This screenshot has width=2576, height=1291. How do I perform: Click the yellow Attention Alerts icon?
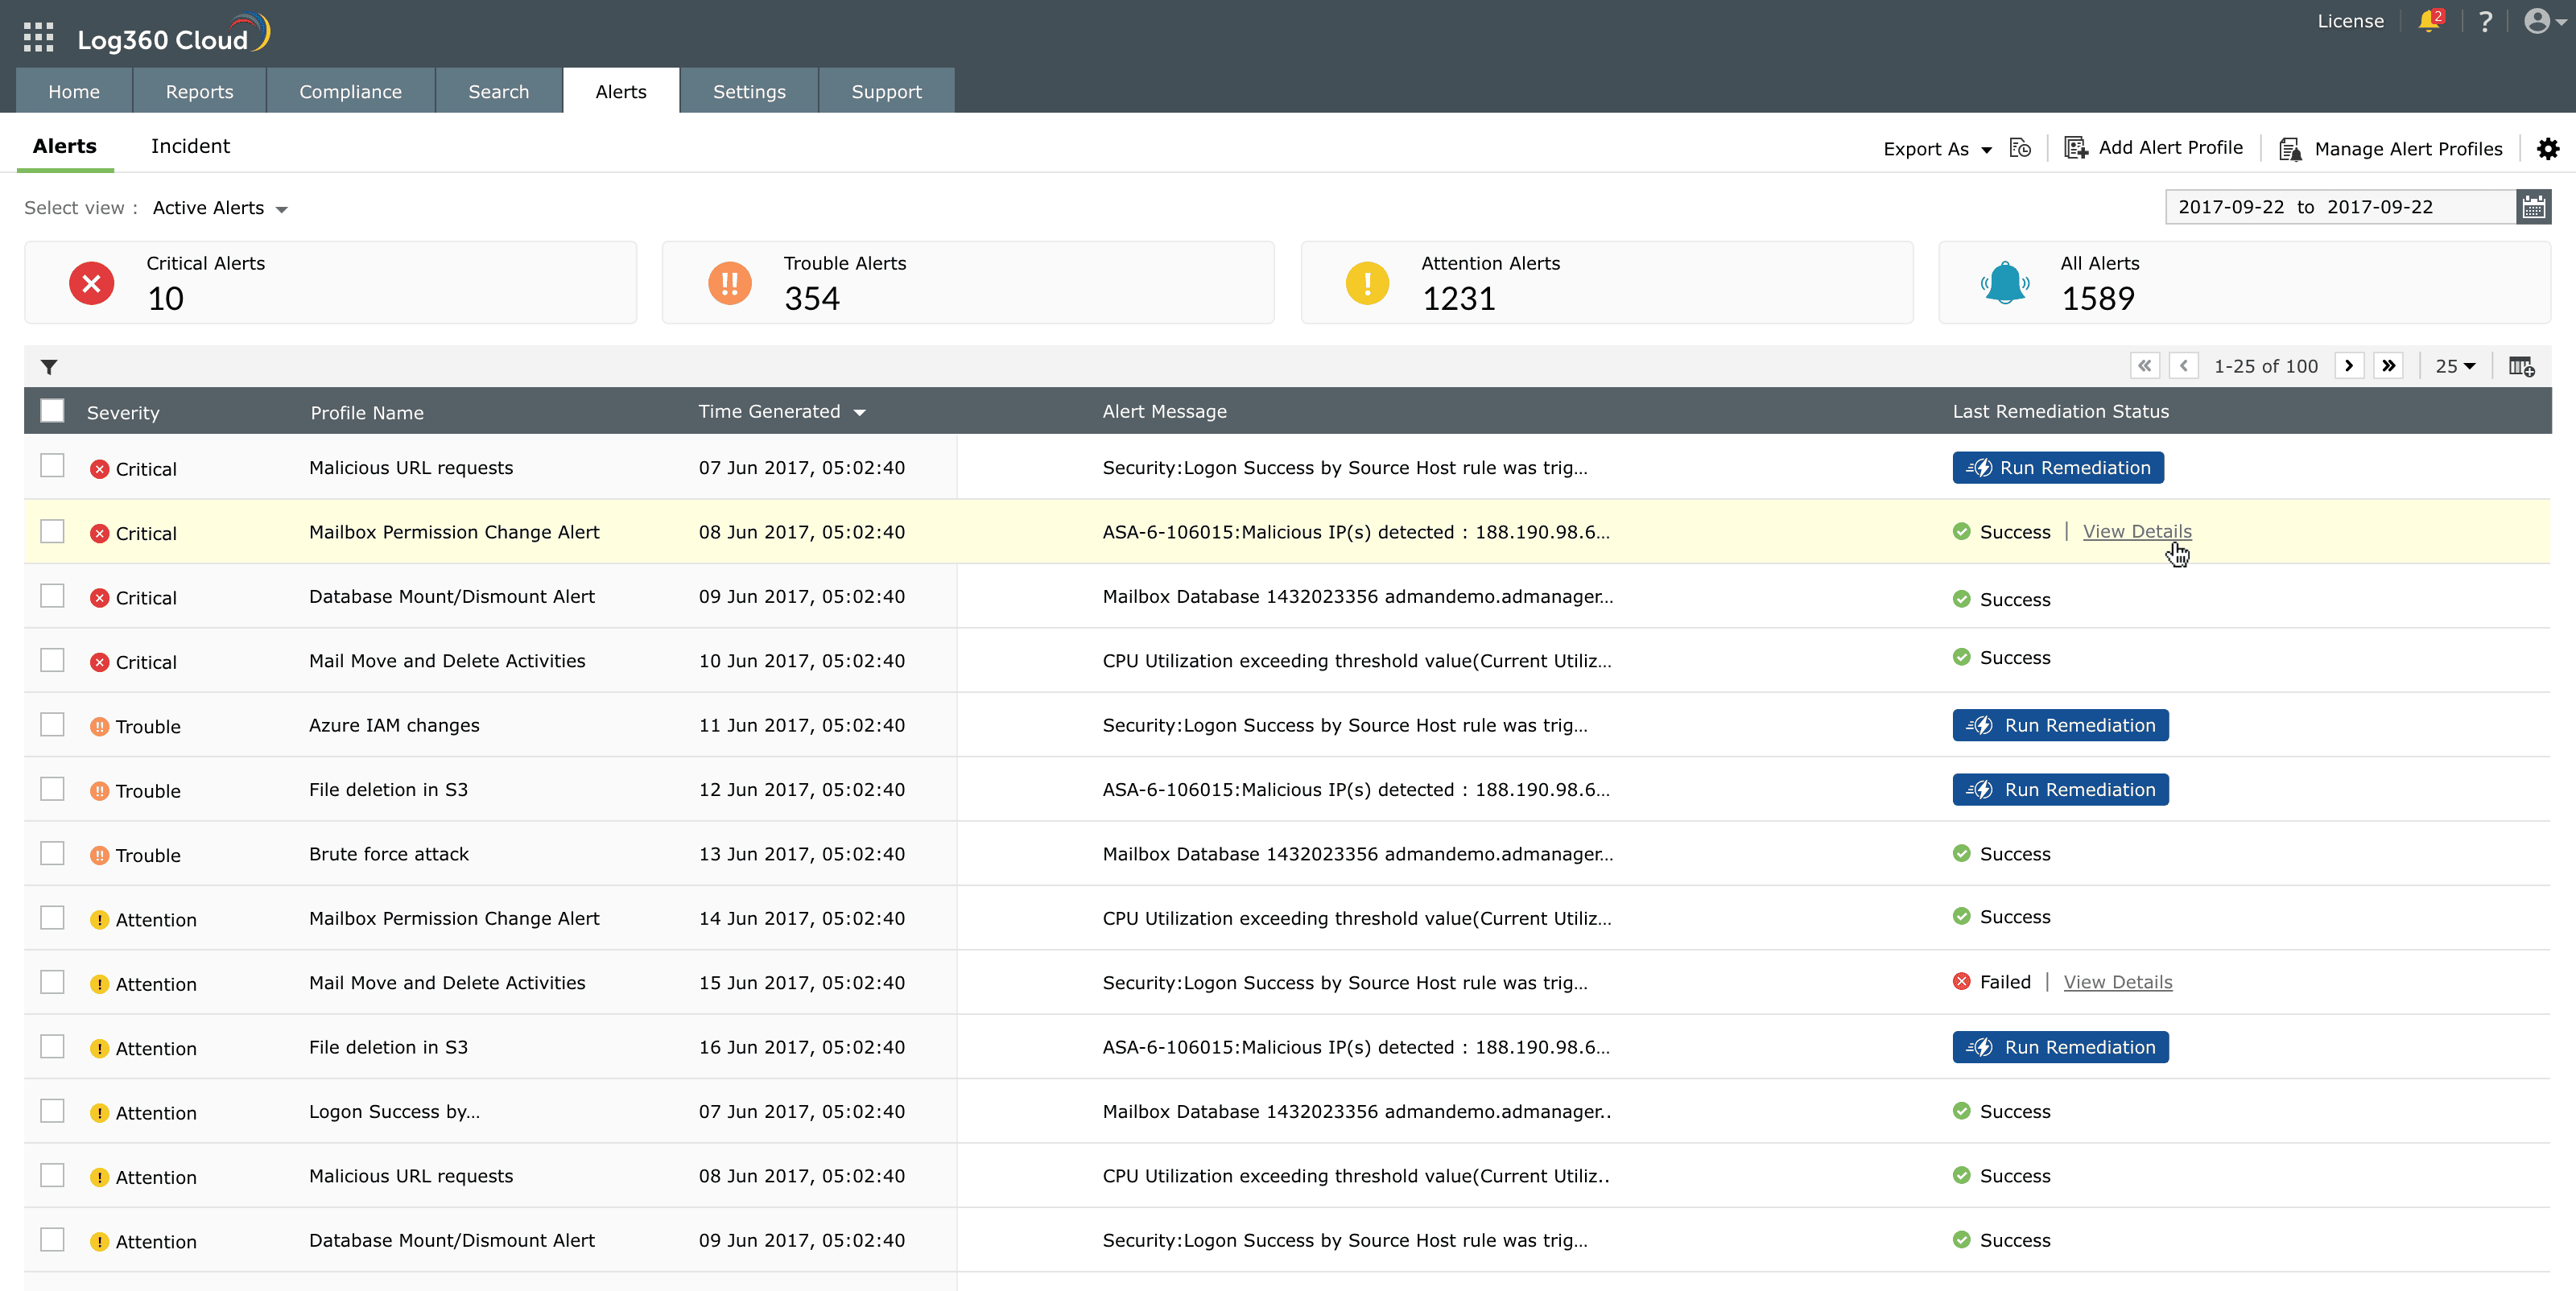pos(1367,283)
